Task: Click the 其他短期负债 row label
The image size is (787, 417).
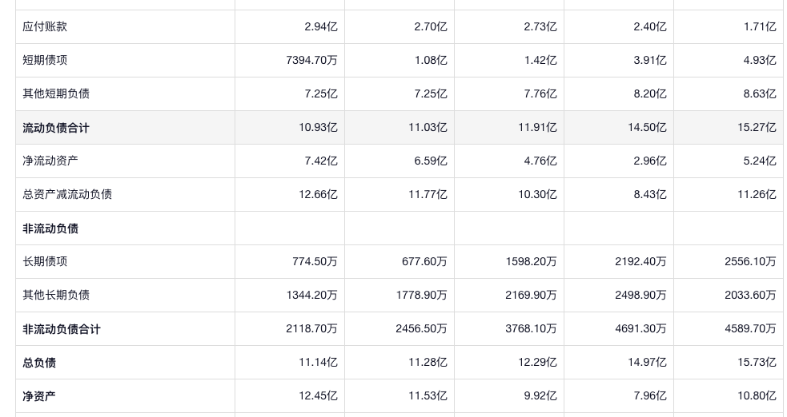Action: tap(56, 93)
